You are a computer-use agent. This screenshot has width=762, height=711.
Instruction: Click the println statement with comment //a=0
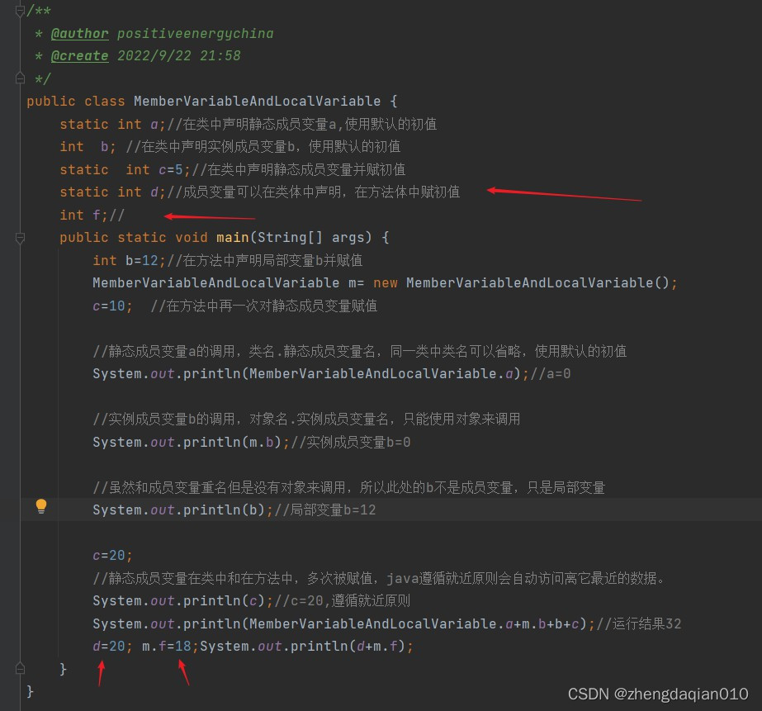(x=331, y=374)
